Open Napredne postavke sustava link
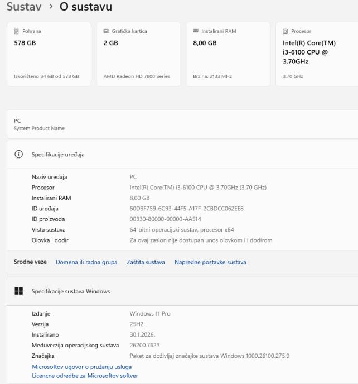Screen dimensions: 358x384 click(210, 262)
